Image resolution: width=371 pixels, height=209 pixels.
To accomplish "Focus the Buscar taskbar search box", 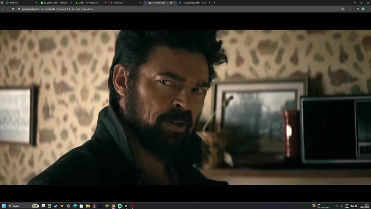I will [x=23, y=206].
